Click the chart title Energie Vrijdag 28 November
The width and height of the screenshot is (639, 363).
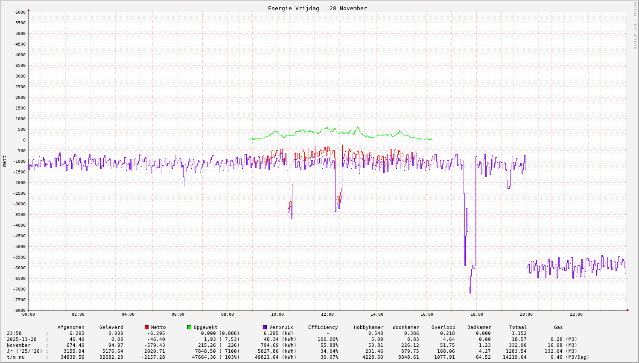point(317,9)
